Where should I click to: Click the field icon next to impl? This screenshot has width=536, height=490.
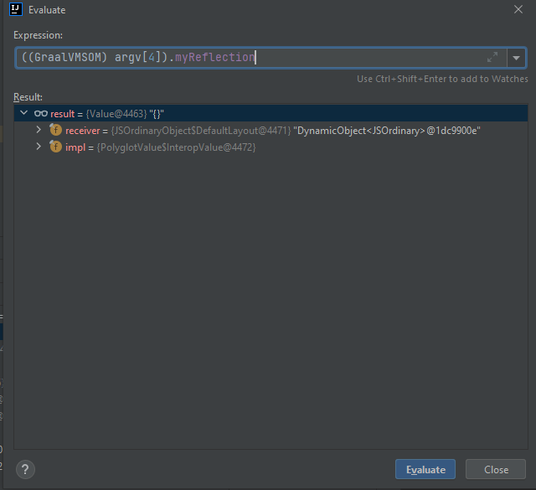coord(55,147)
